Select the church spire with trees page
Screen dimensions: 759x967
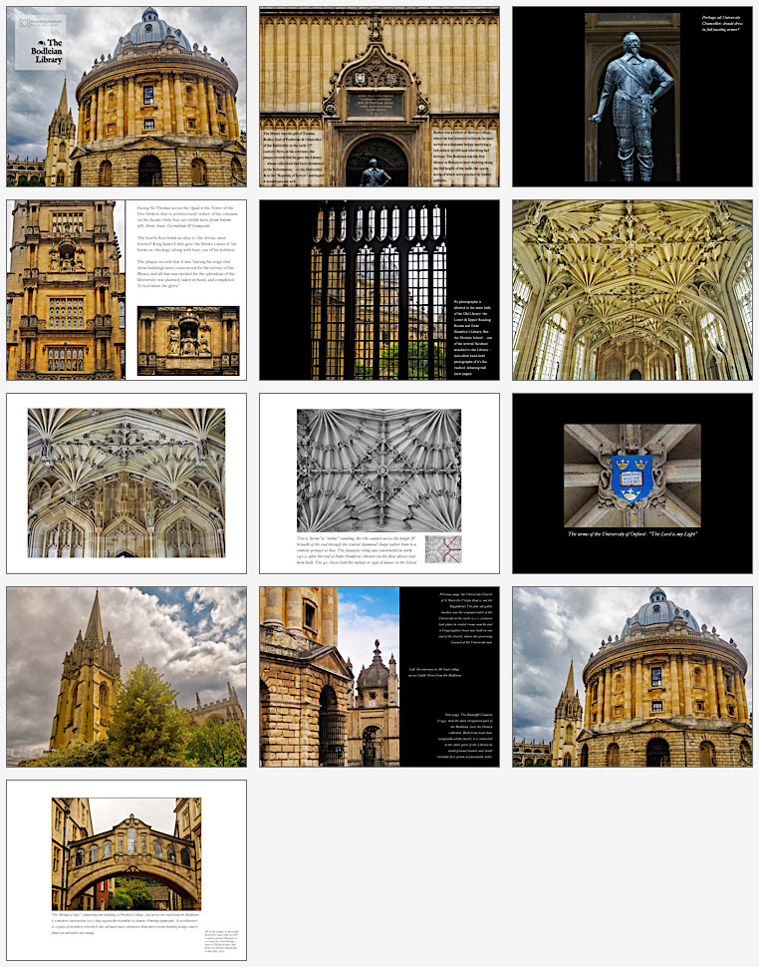click(x=126, y=677)
